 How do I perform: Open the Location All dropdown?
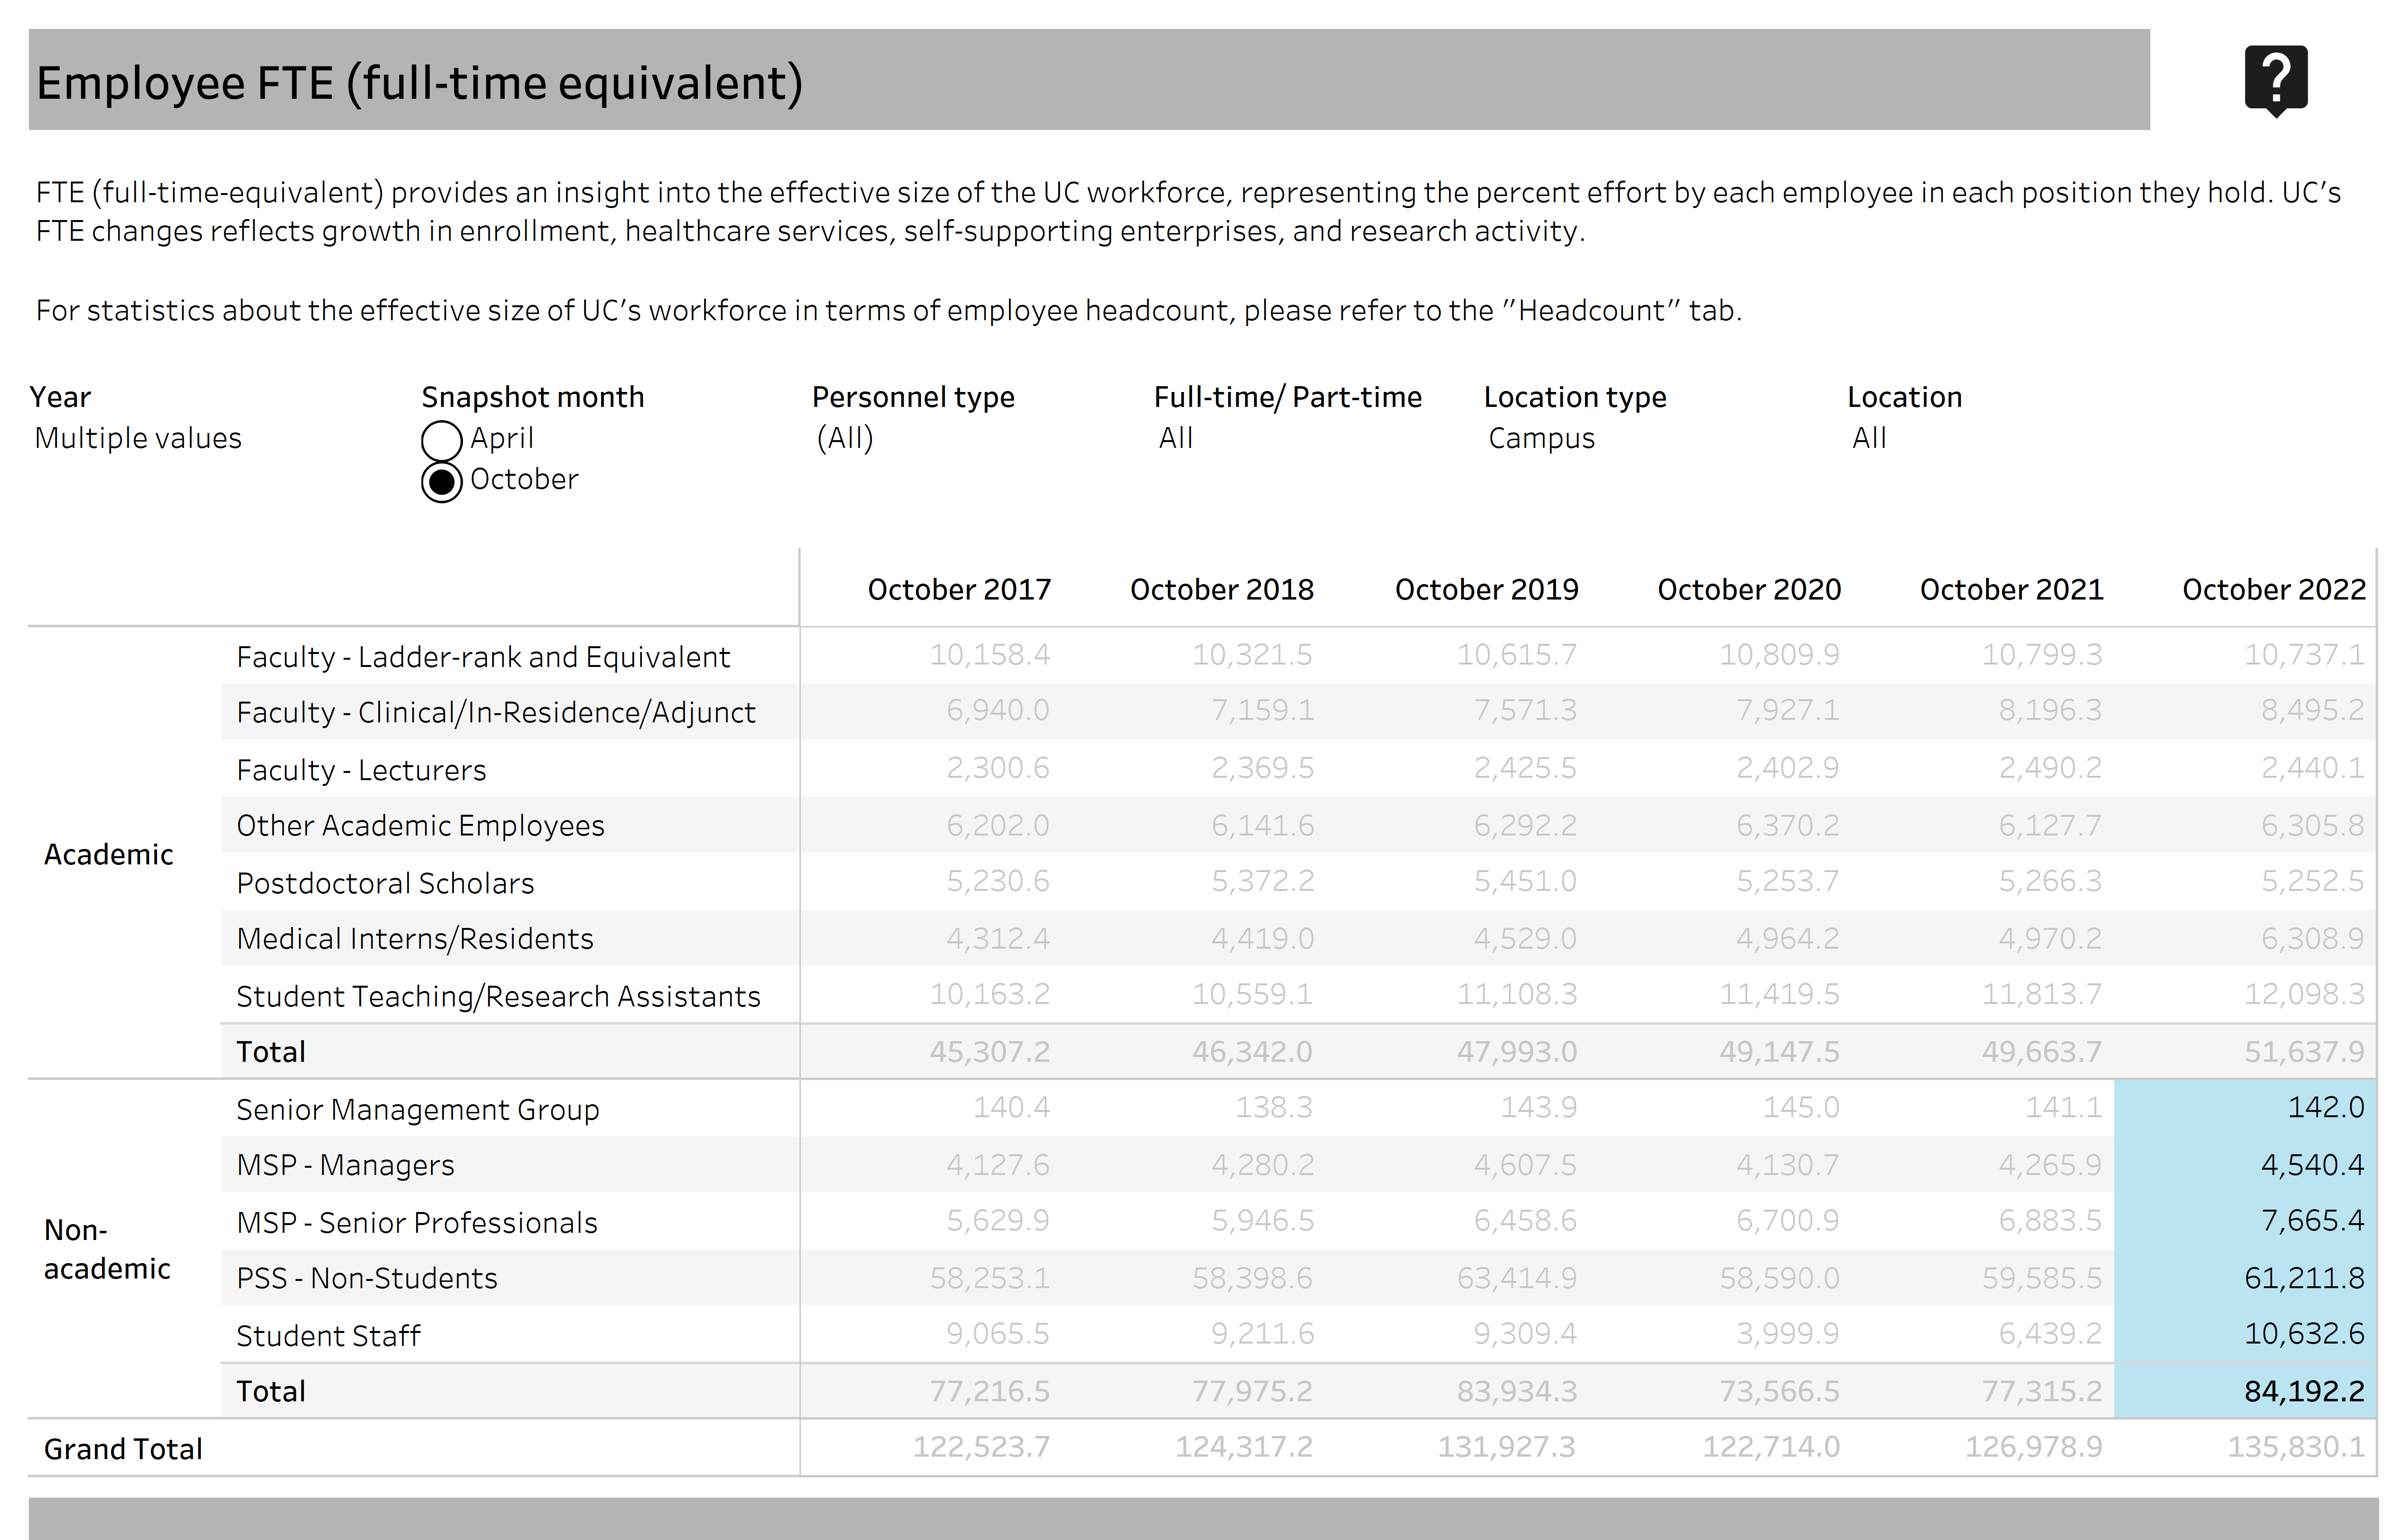(1869, 438)
